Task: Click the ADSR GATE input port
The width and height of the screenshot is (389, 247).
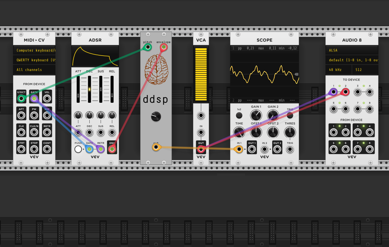Action: 89,149
